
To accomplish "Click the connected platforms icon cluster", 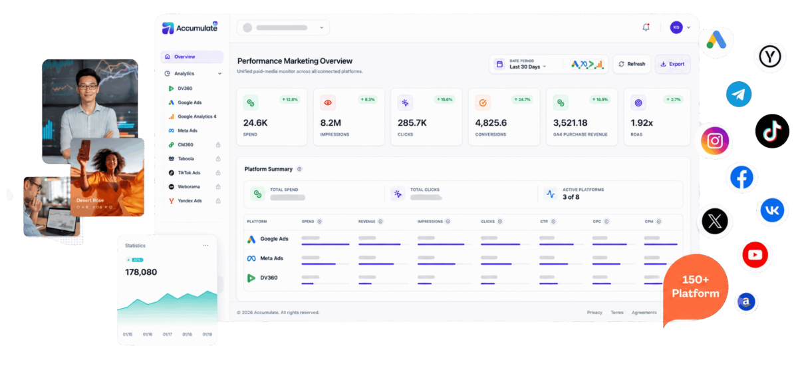I will point(587,64).
